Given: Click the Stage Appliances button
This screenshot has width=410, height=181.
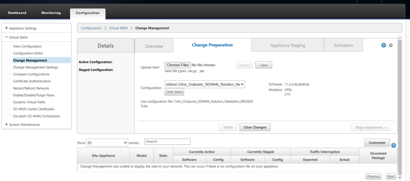Looking at the screenshot, I should 371,127.
